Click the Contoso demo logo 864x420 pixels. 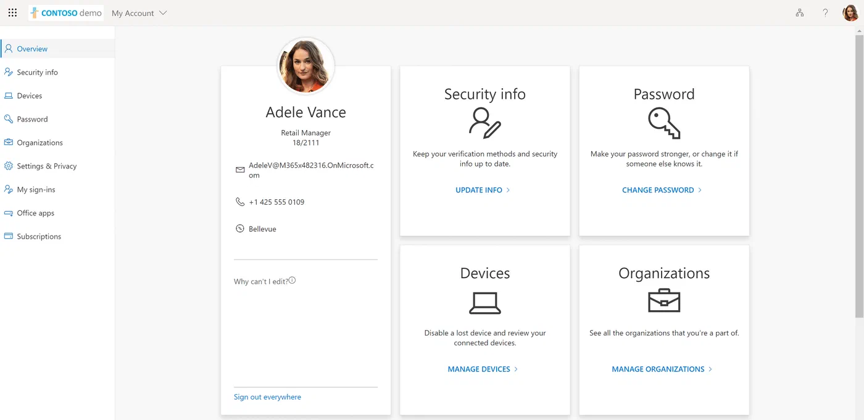pos(66,13)
